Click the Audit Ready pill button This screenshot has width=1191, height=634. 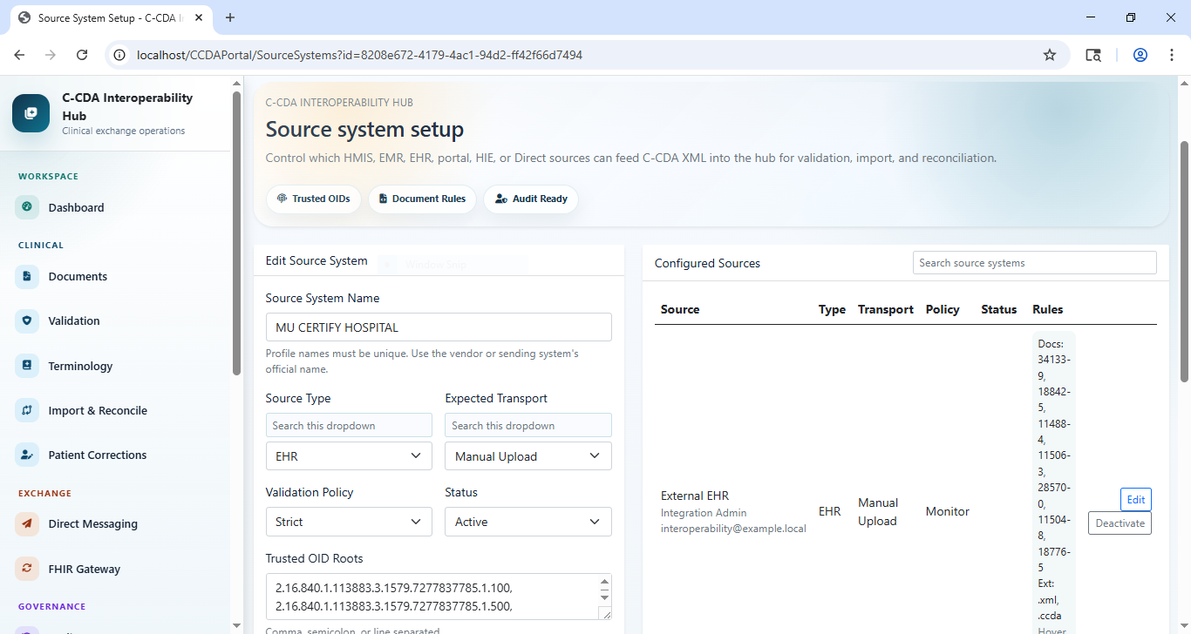tap(531, 199)
